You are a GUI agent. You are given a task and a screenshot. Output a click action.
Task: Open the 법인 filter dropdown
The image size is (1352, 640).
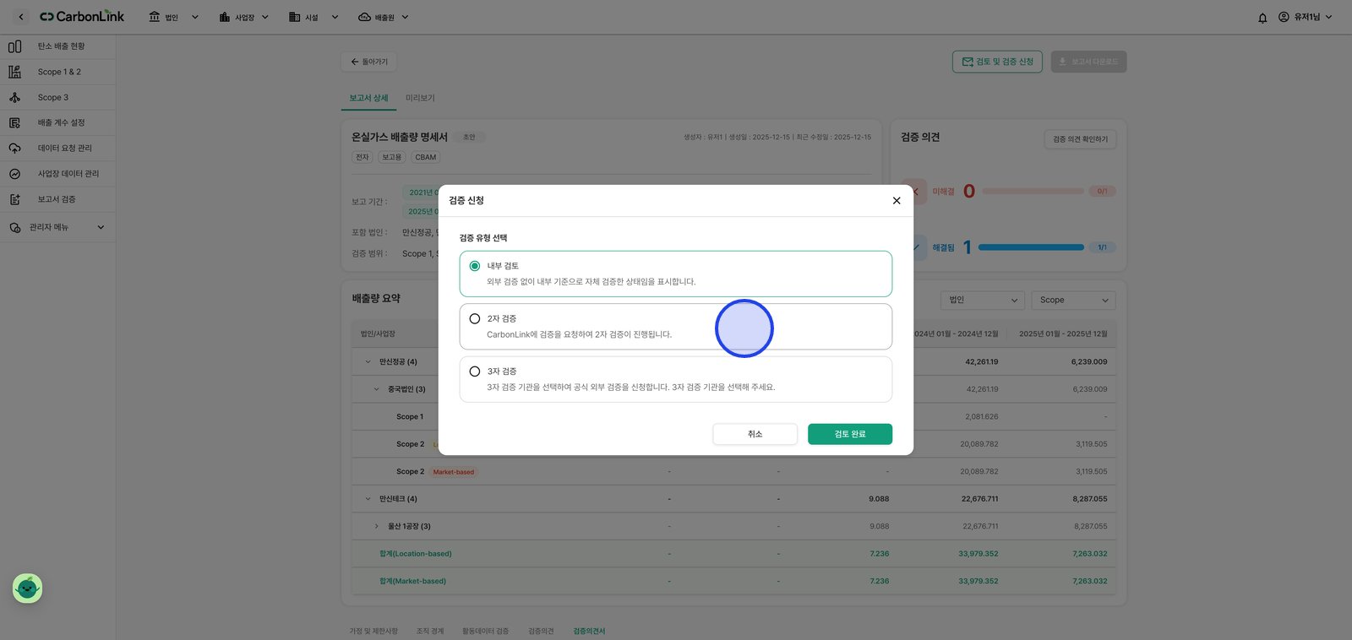pos(983,301)
